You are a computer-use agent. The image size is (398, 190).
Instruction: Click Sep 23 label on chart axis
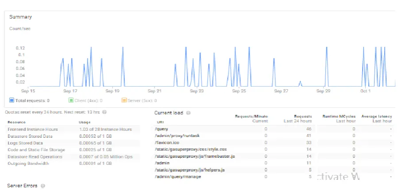click(x=197, y=91)
